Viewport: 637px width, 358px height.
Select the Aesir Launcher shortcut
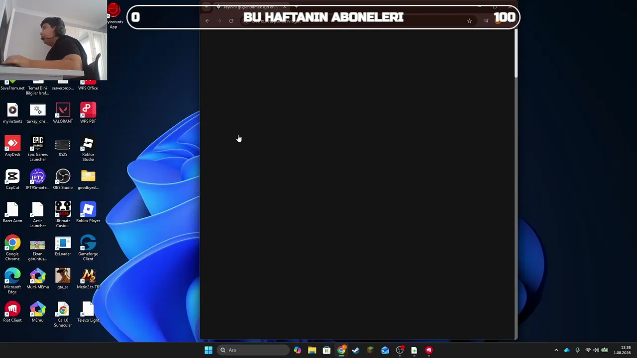37,215
